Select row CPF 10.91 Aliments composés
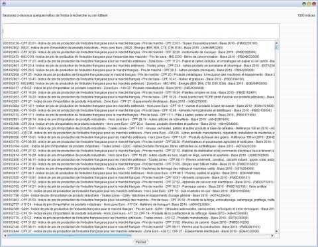The image size is (318, 247). 138,177
